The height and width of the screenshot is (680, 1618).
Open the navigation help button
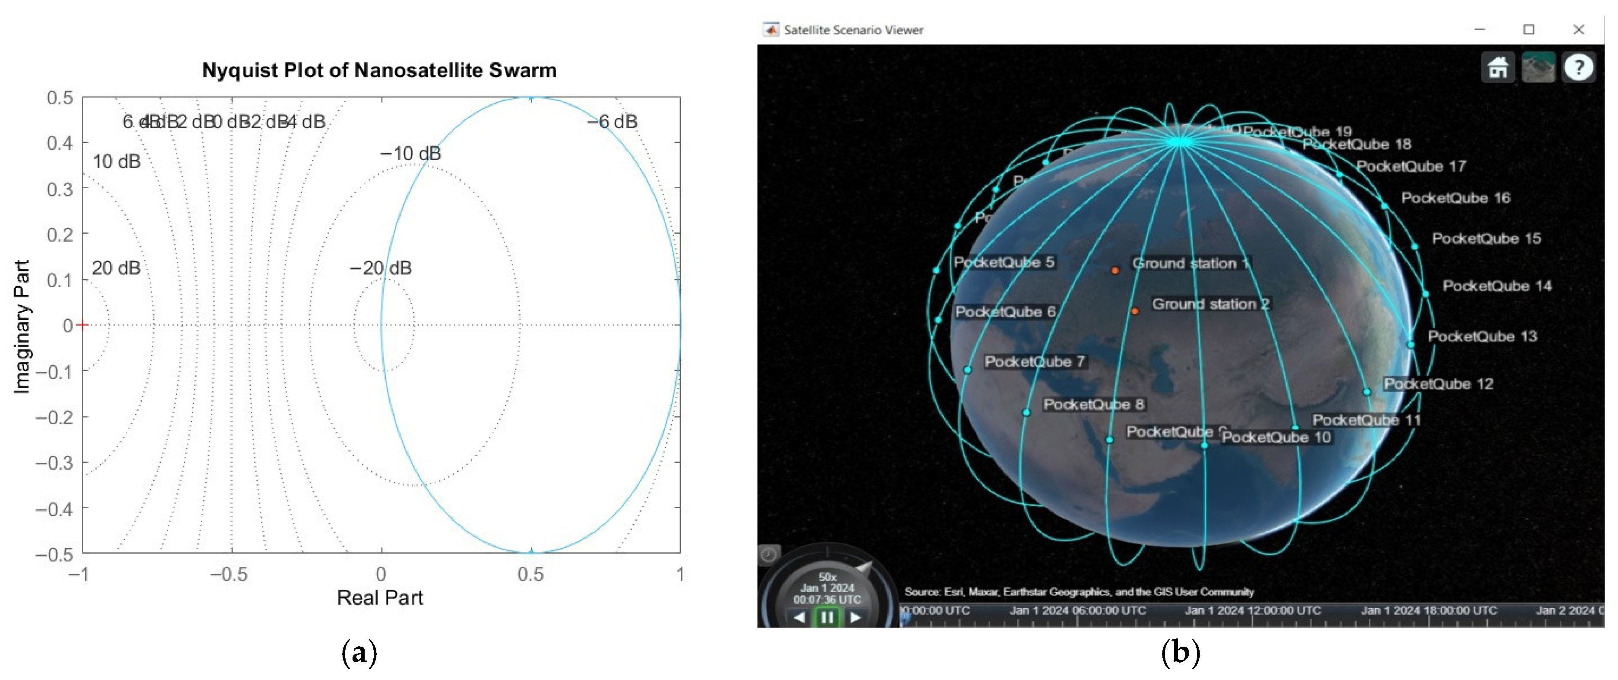(x=1579, y=67)
